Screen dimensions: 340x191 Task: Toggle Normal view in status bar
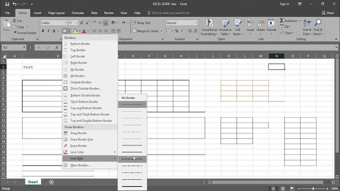coord(273,188)
